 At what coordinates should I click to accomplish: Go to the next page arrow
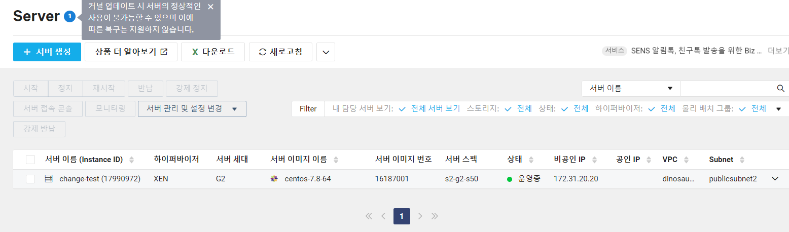pyautogui.click(x=420, y=216)
